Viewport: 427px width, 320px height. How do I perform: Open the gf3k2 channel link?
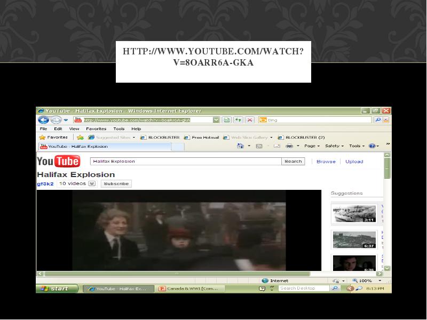point(45,183)
